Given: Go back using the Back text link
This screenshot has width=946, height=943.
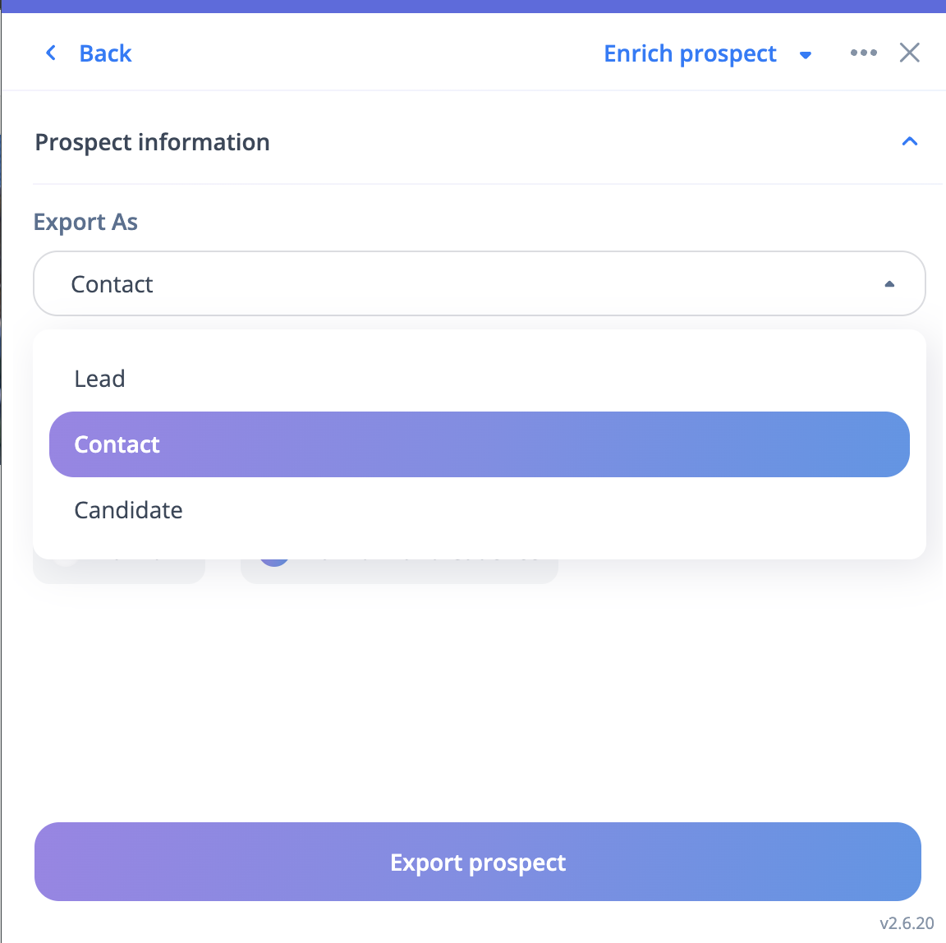Looking at the screenshot, I should [105, 53].
